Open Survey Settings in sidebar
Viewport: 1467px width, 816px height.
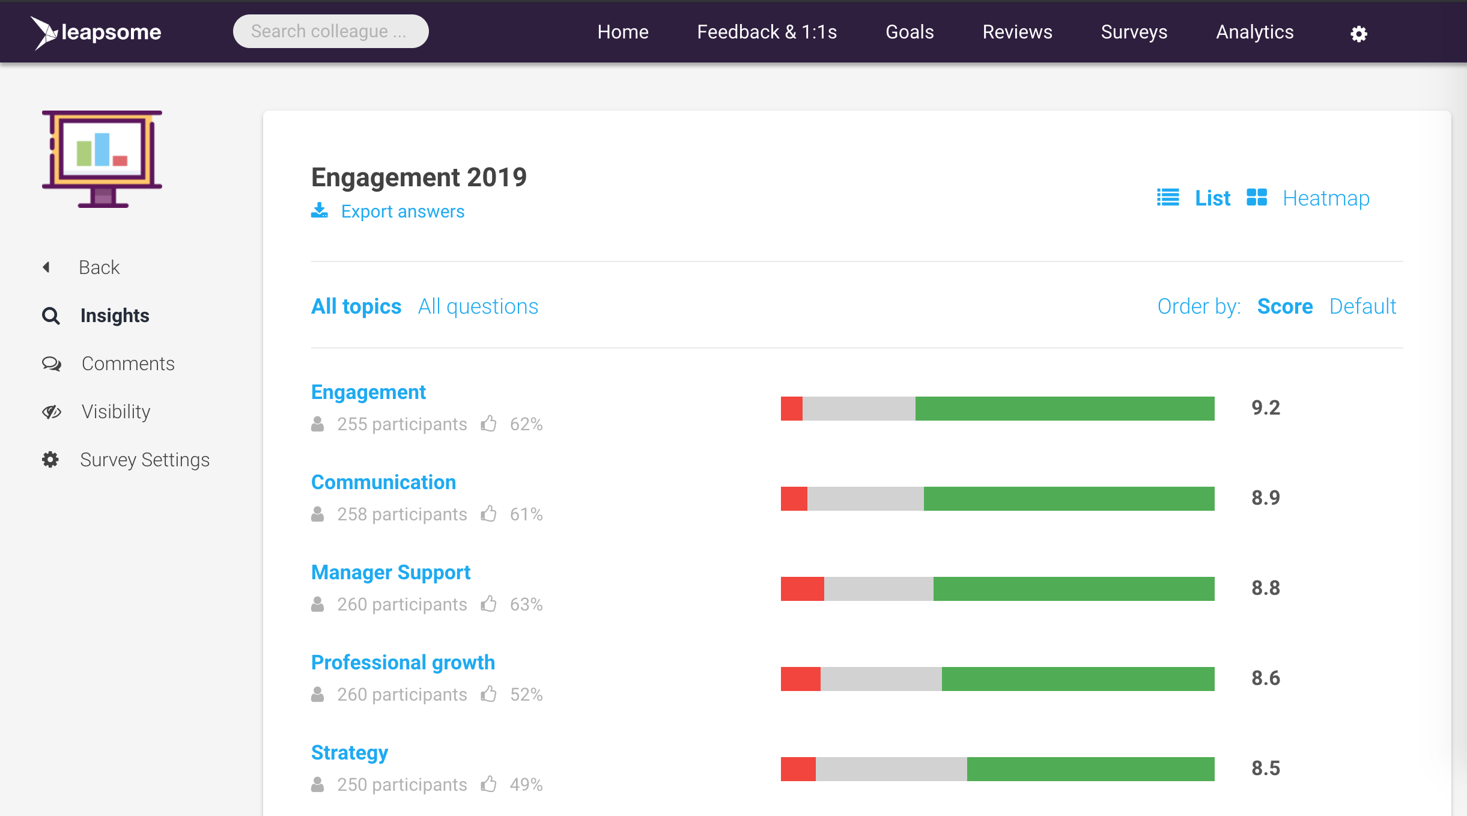[x=145, y=460]
